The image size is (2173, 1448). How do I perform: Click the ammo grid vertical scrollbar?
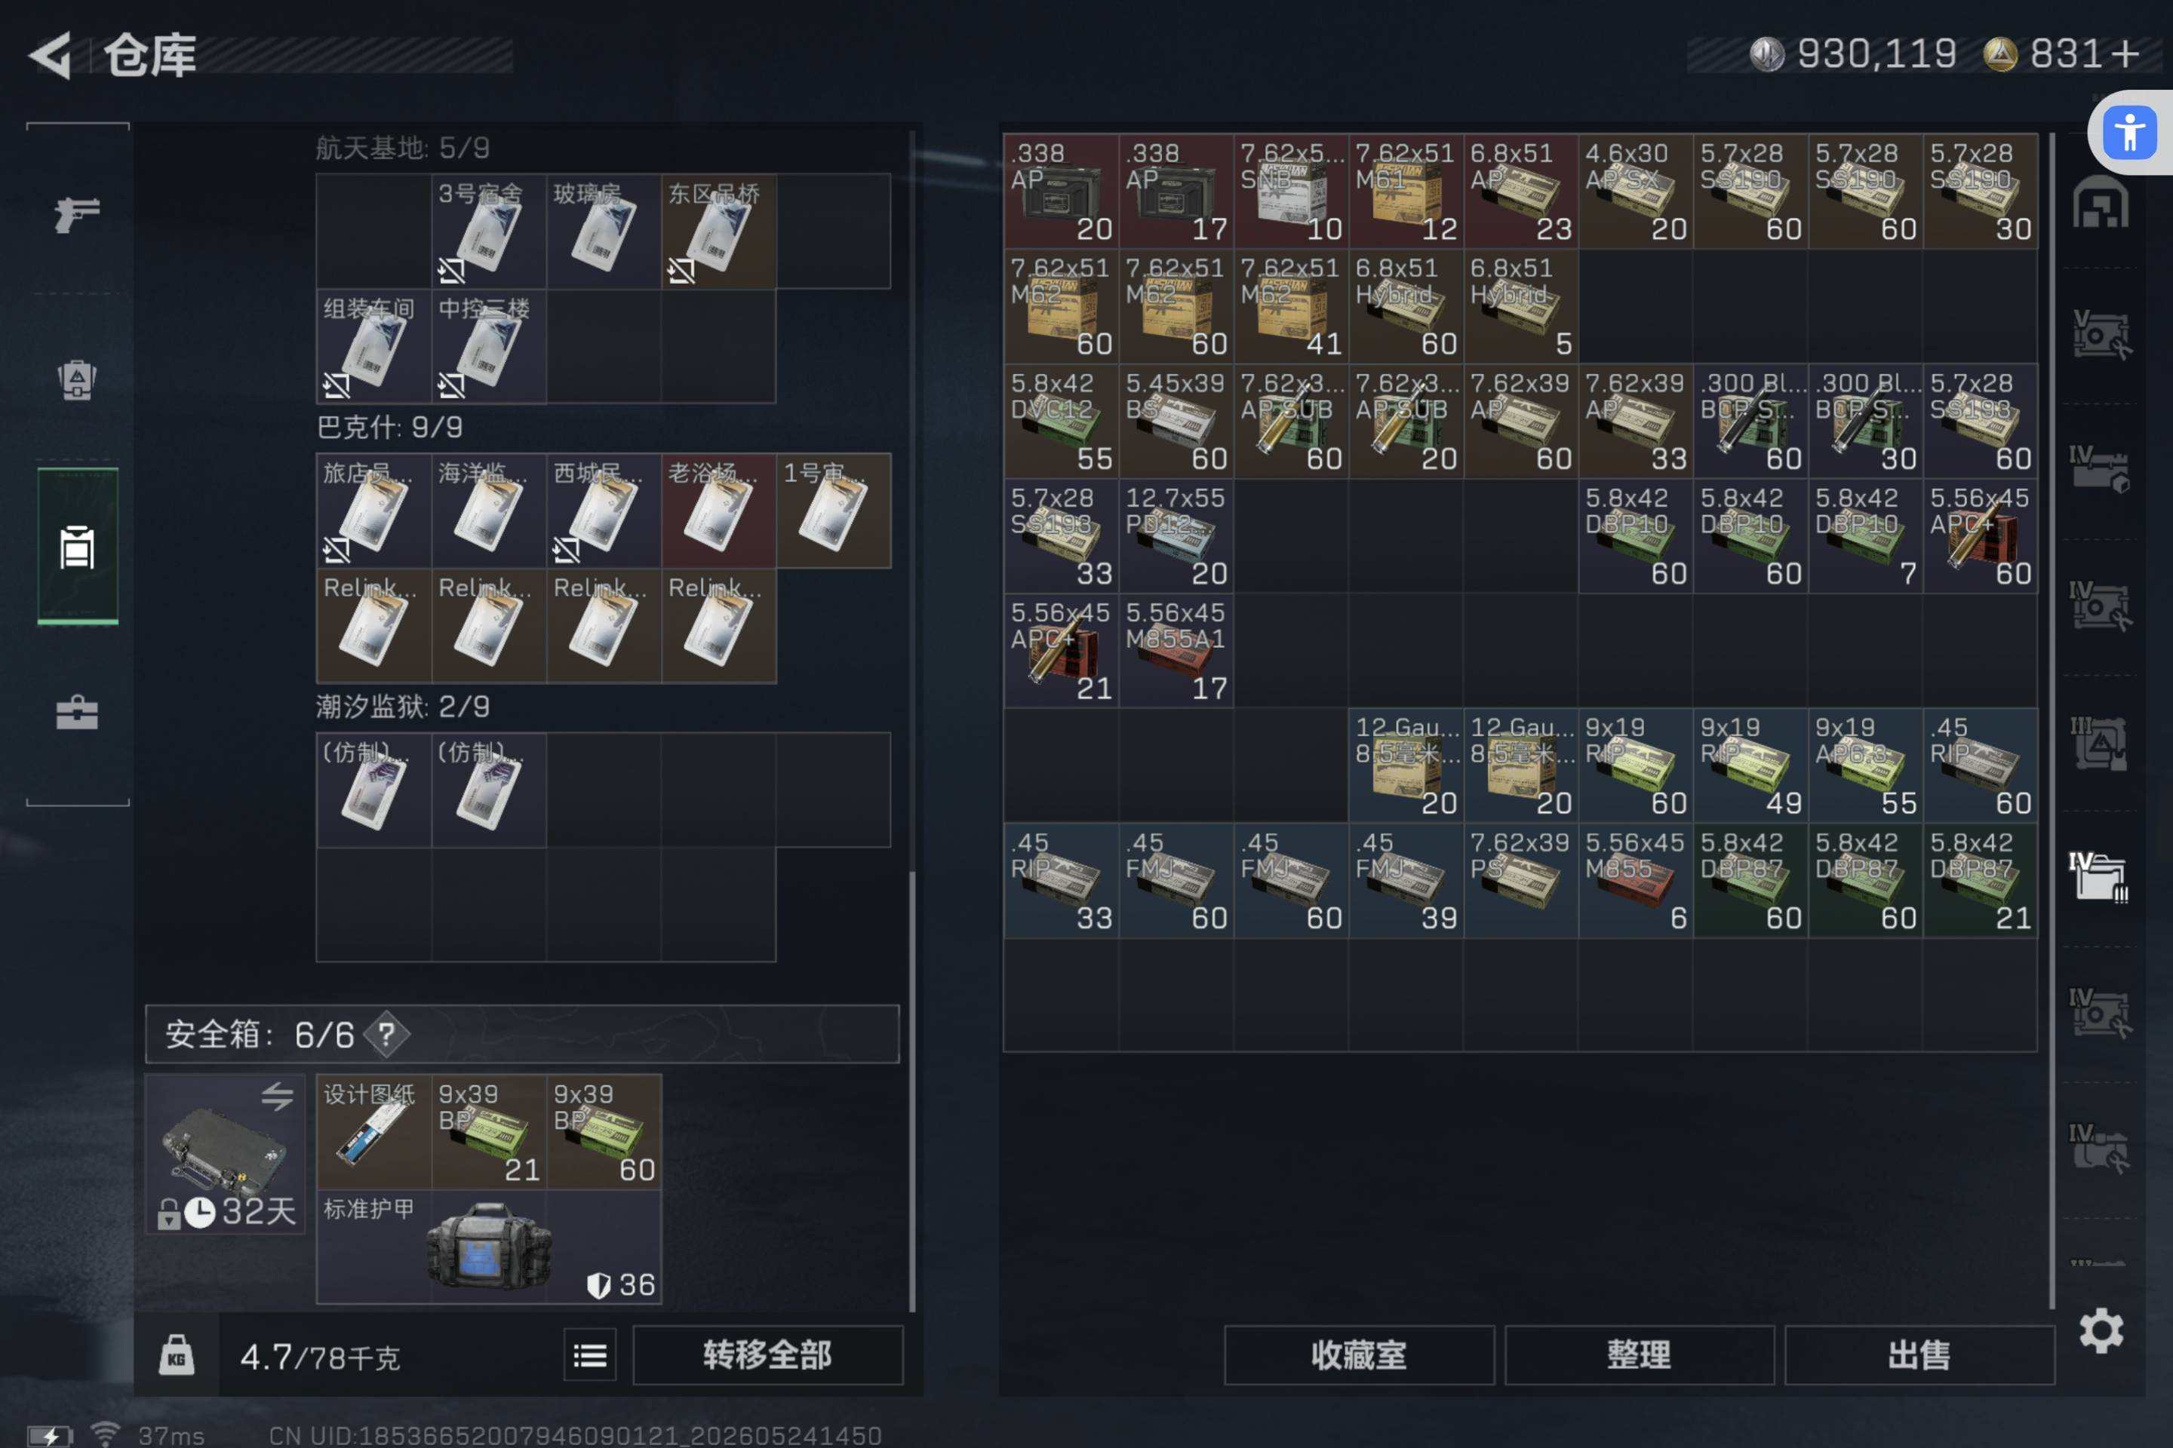[x=2051, y=720]
